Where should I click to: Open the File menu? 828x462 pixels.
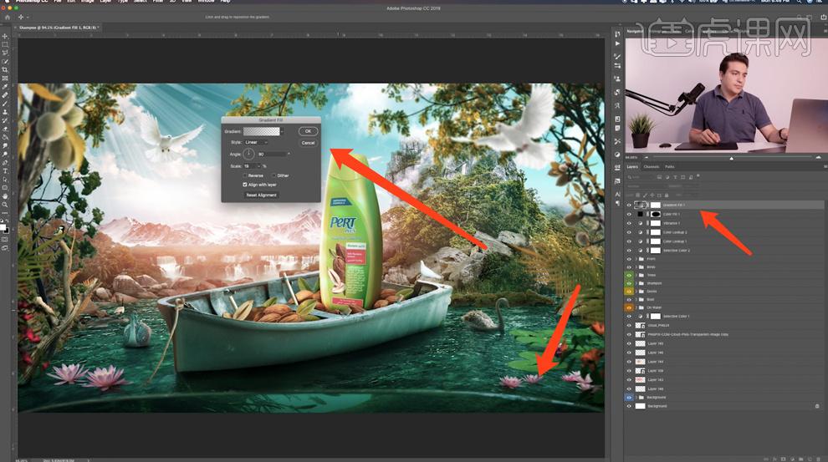[x=58, y=1]
